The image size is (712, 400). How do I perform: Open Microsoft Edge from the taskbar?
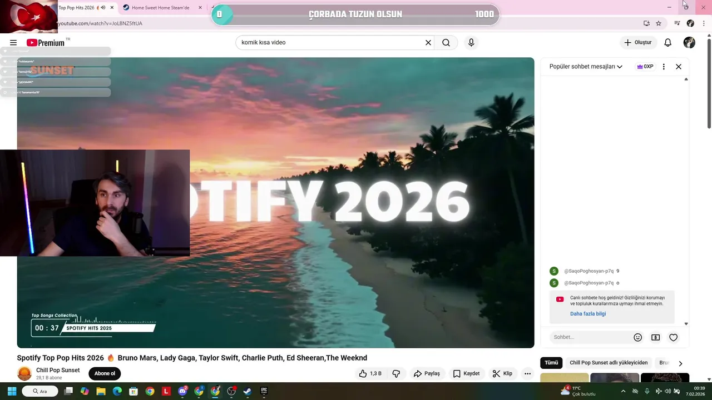117,391
